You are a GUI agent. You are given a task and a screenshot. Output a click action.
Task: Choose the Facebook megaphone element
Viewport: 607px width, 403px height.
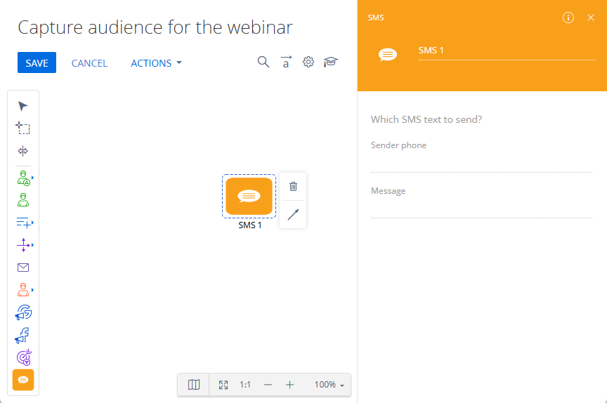23,335
